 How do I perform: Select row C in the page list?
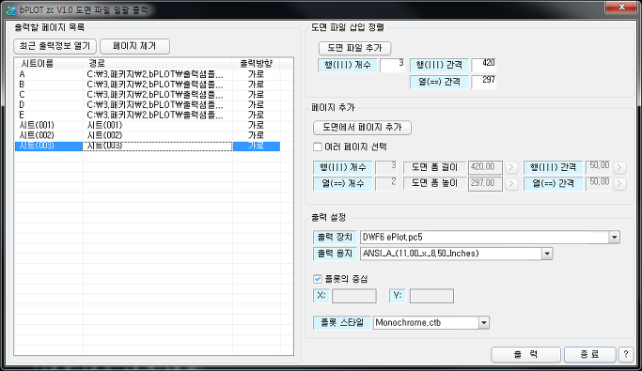pyautogui.click(x=148, y=95)
